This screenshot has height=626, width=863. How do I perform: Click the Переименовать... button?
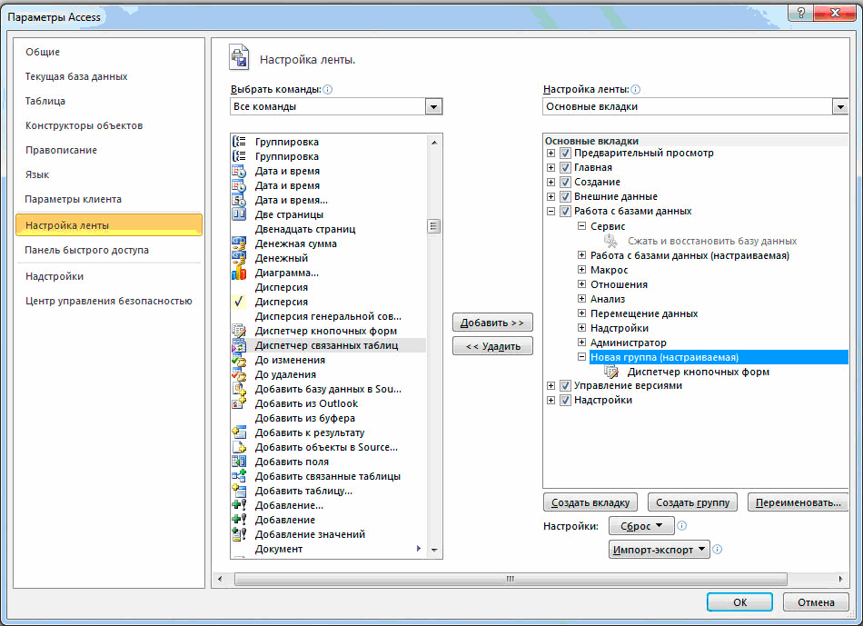(x=799, y=502)
